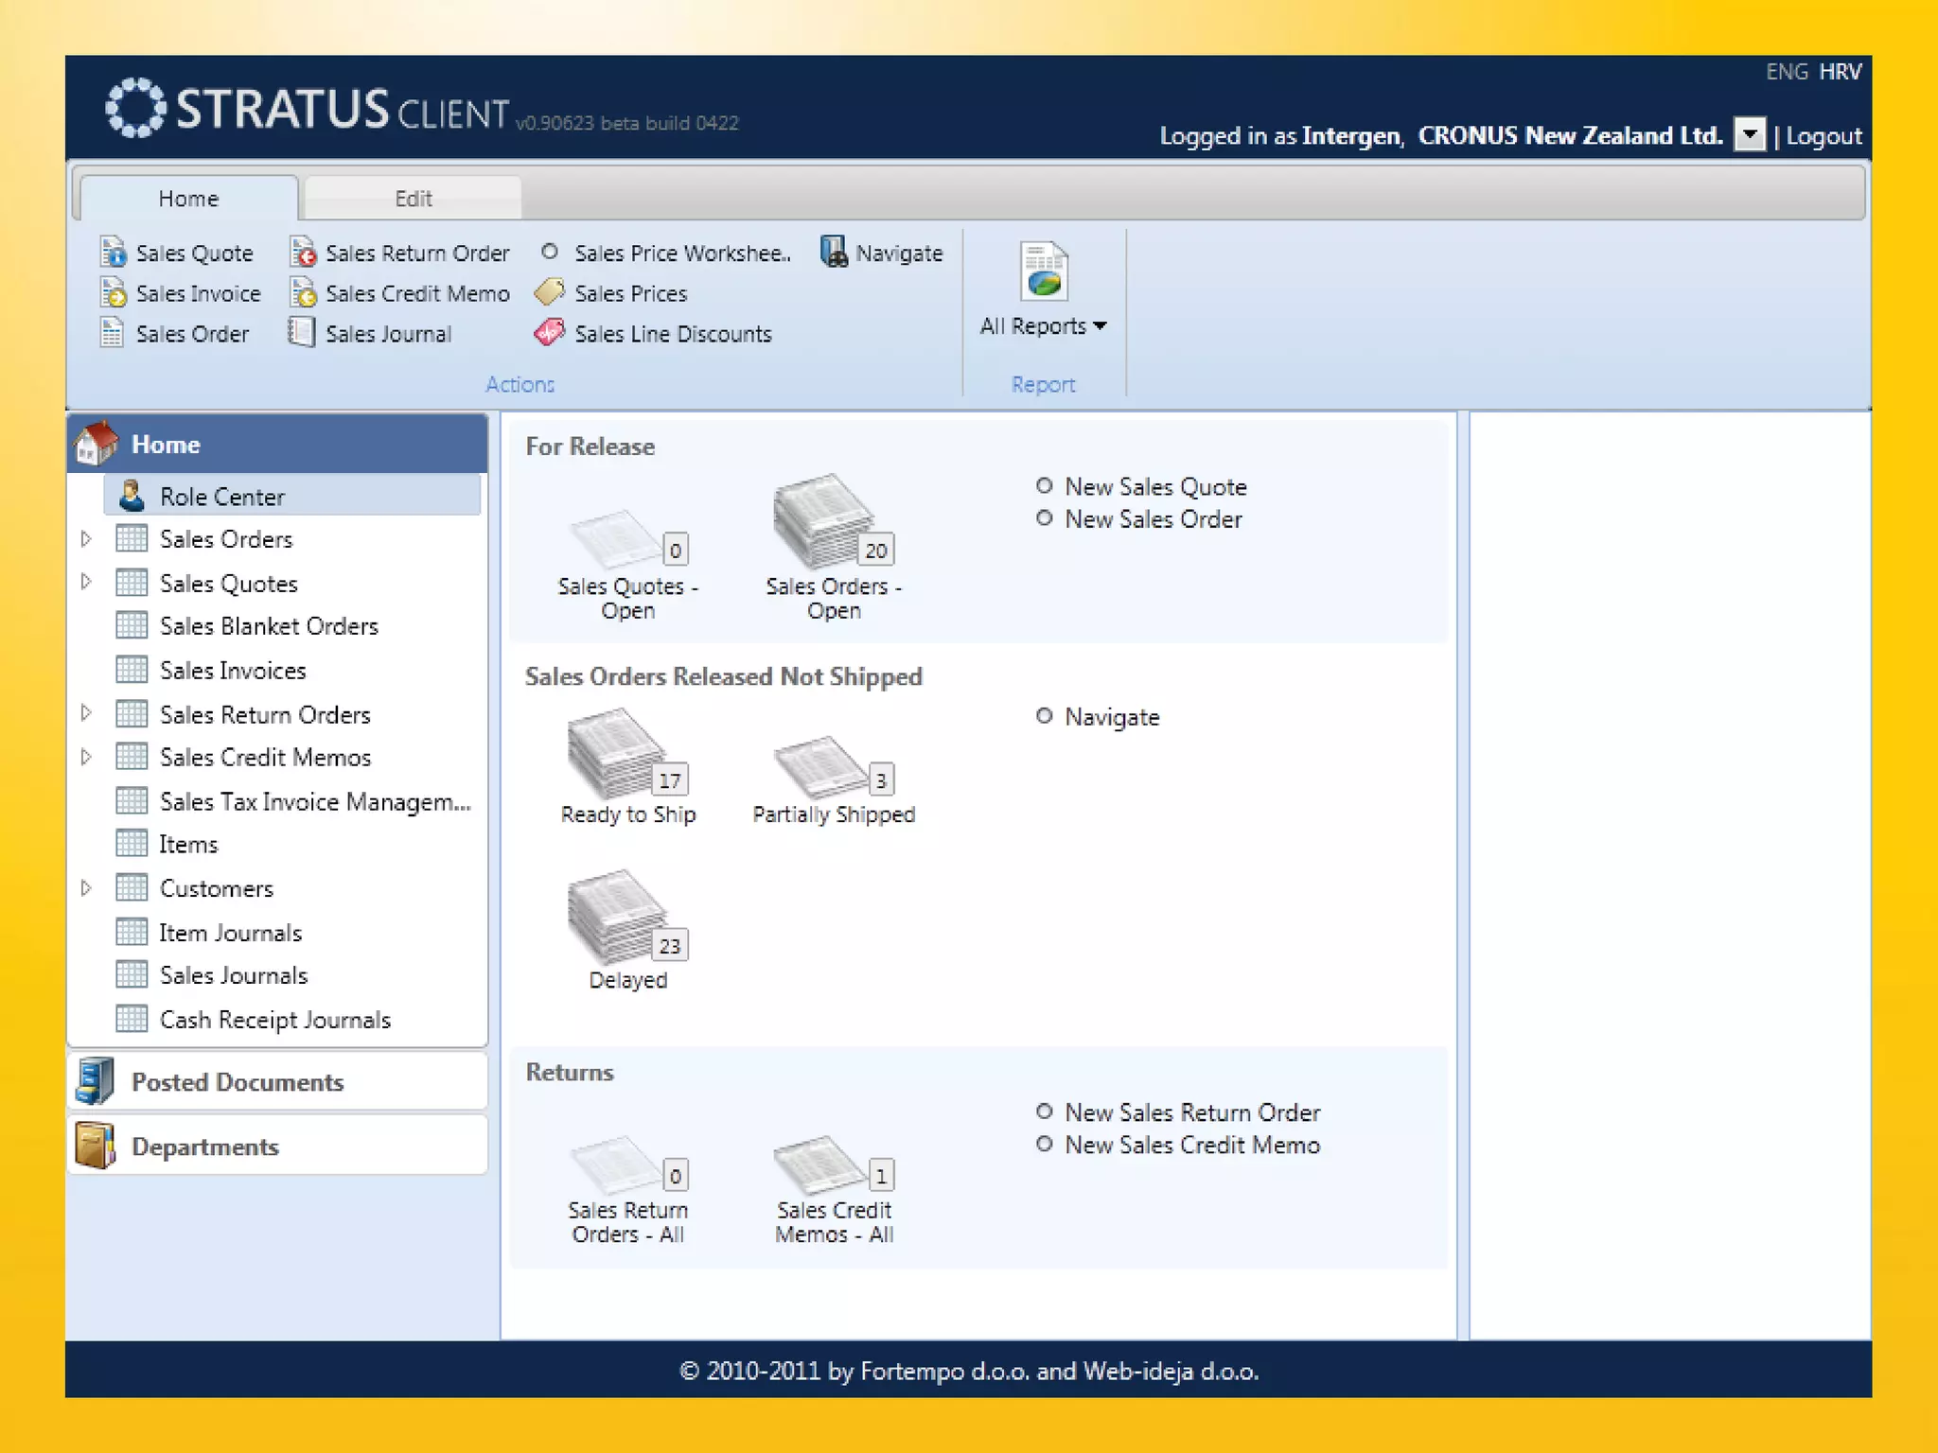Open the All Reports dropdown arrow

1100,325
